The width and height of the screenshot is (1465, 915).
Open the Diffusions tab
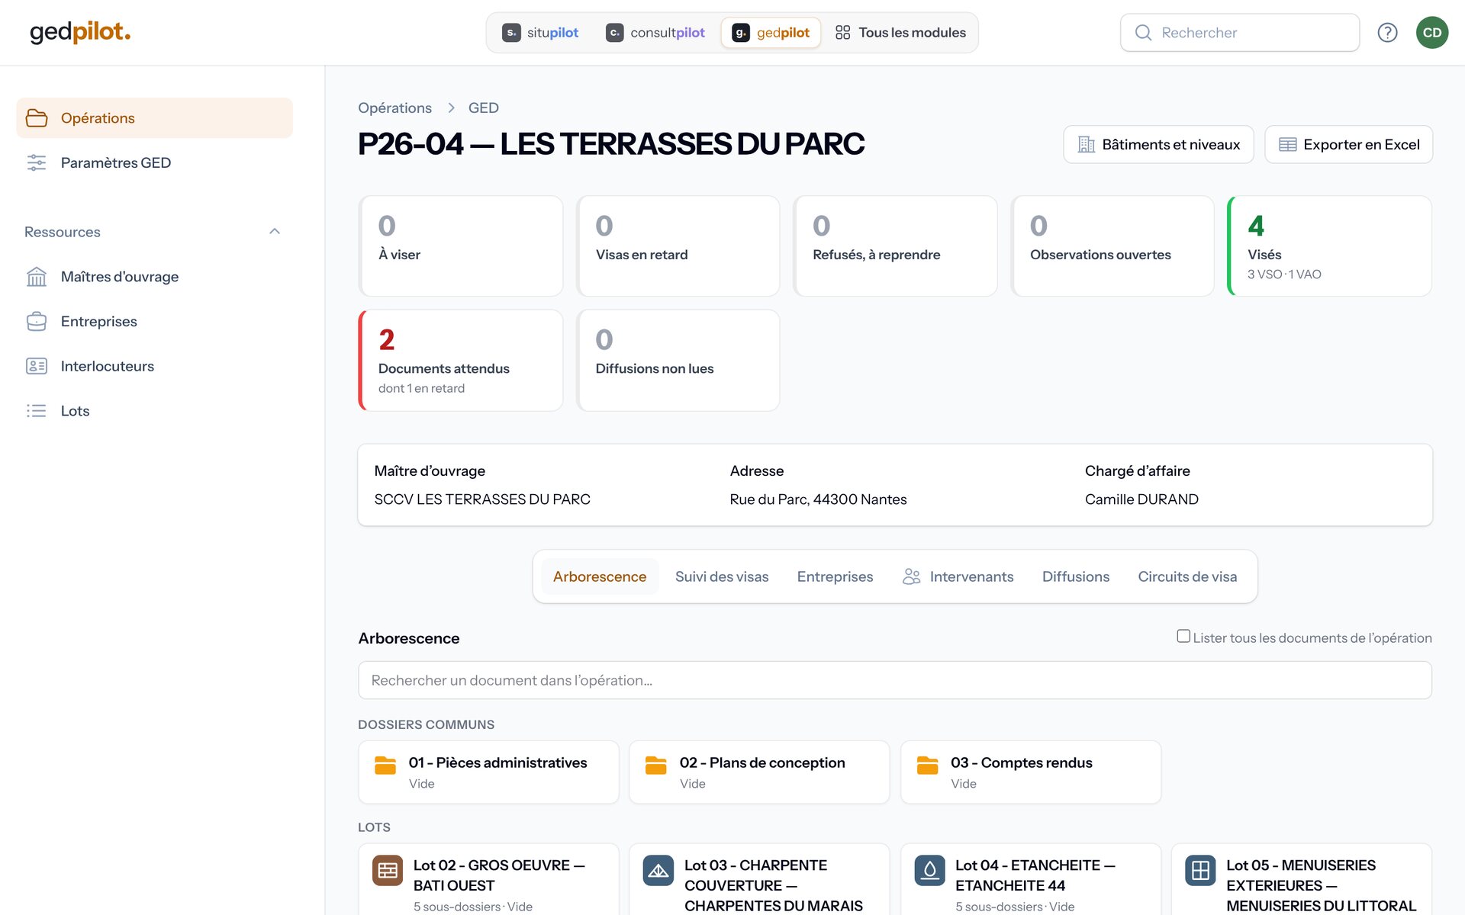point(1076,576)
